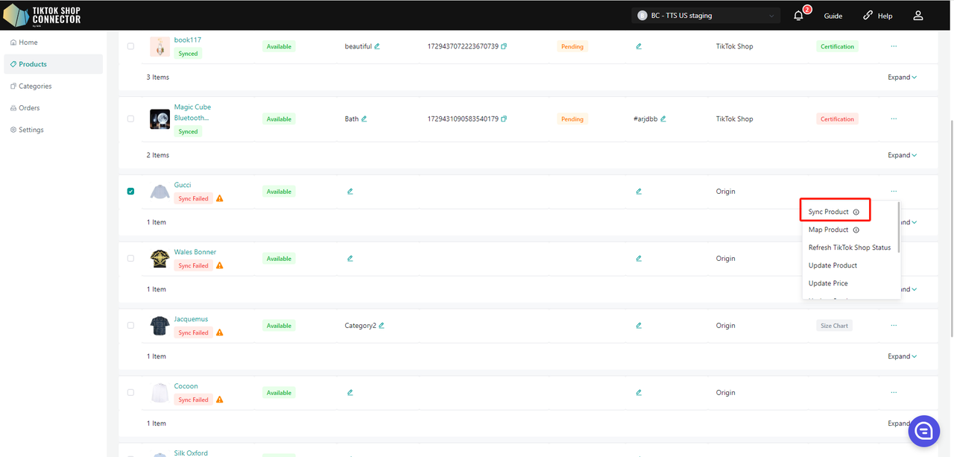Open the Magic Cube Bluetooth product link
This screenshot has height=457, width=954.
(192, 113)
